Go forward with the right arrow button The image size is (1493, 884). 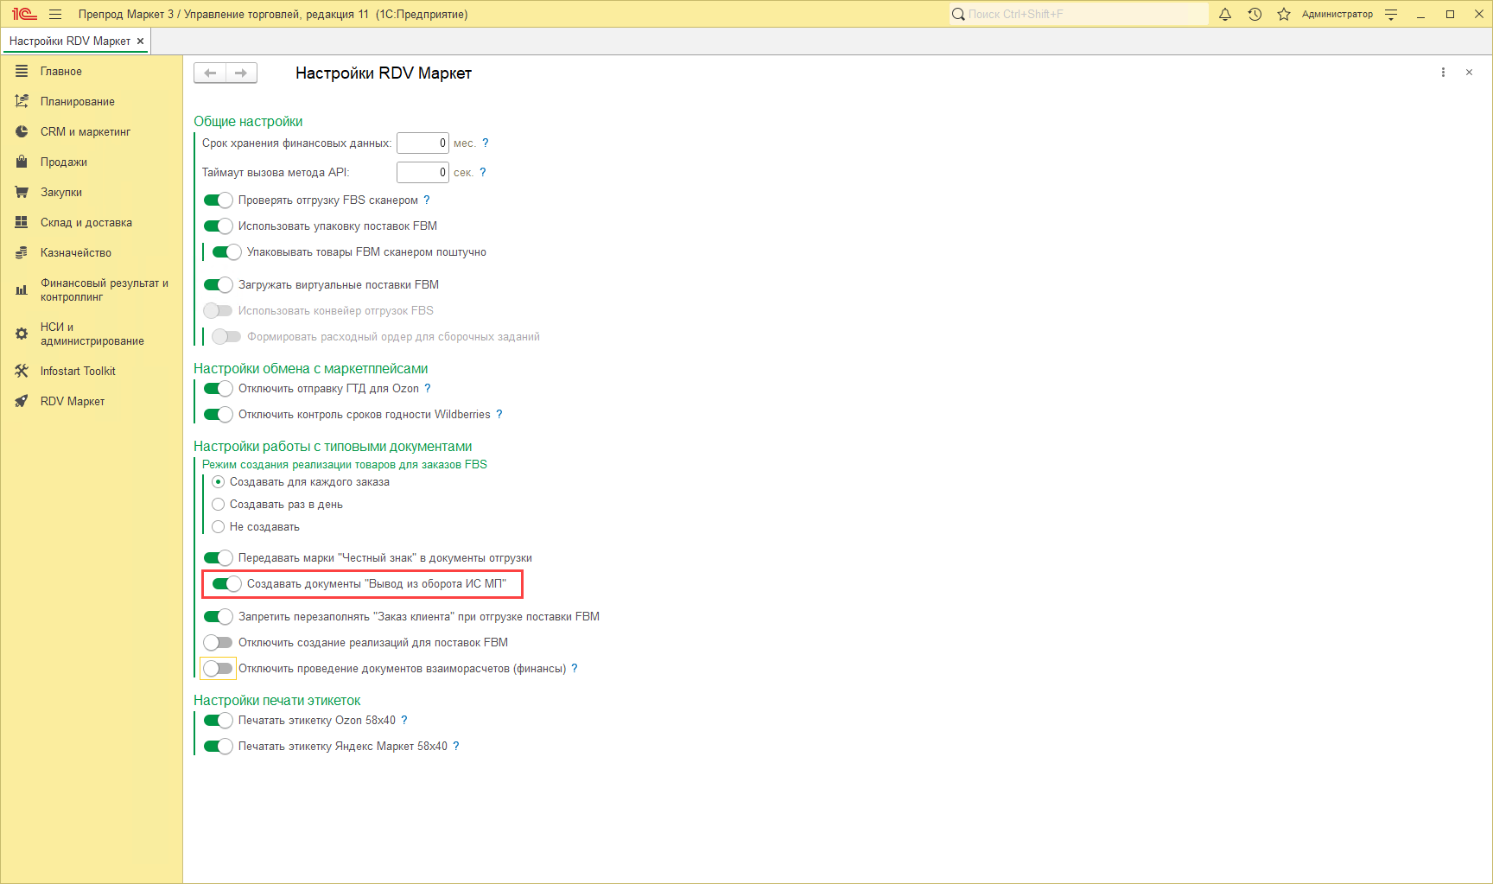(241, 73)
